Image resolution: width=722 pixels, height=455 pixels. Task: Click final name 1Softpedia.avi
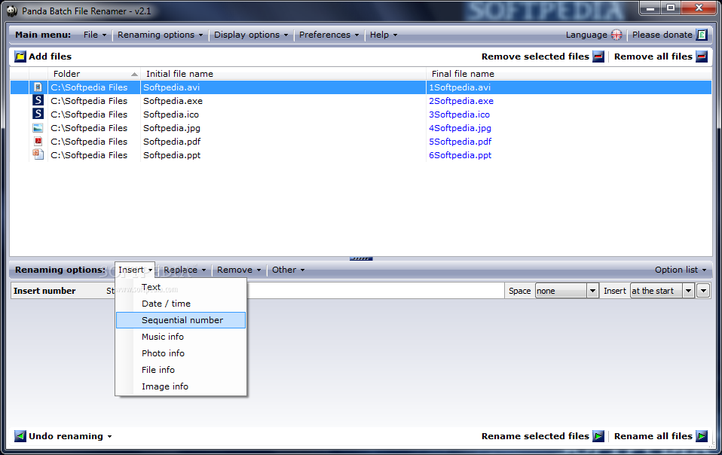[460, 87]
